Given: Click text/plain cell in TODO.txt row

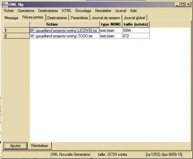Looking at the screenshot, I should (x=111, y=36).
